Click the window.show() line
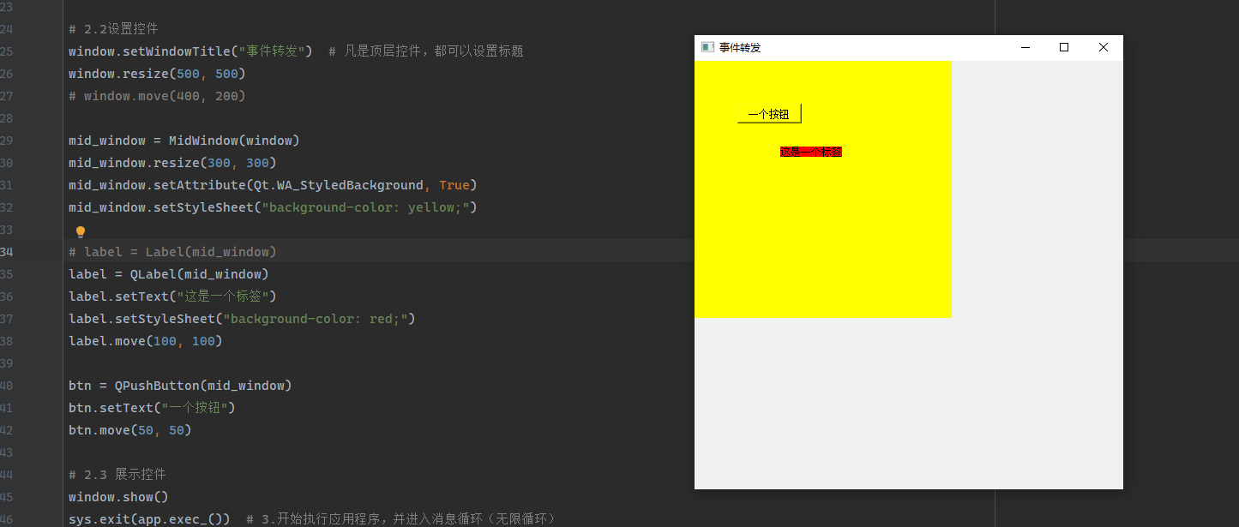 (118, 497)
